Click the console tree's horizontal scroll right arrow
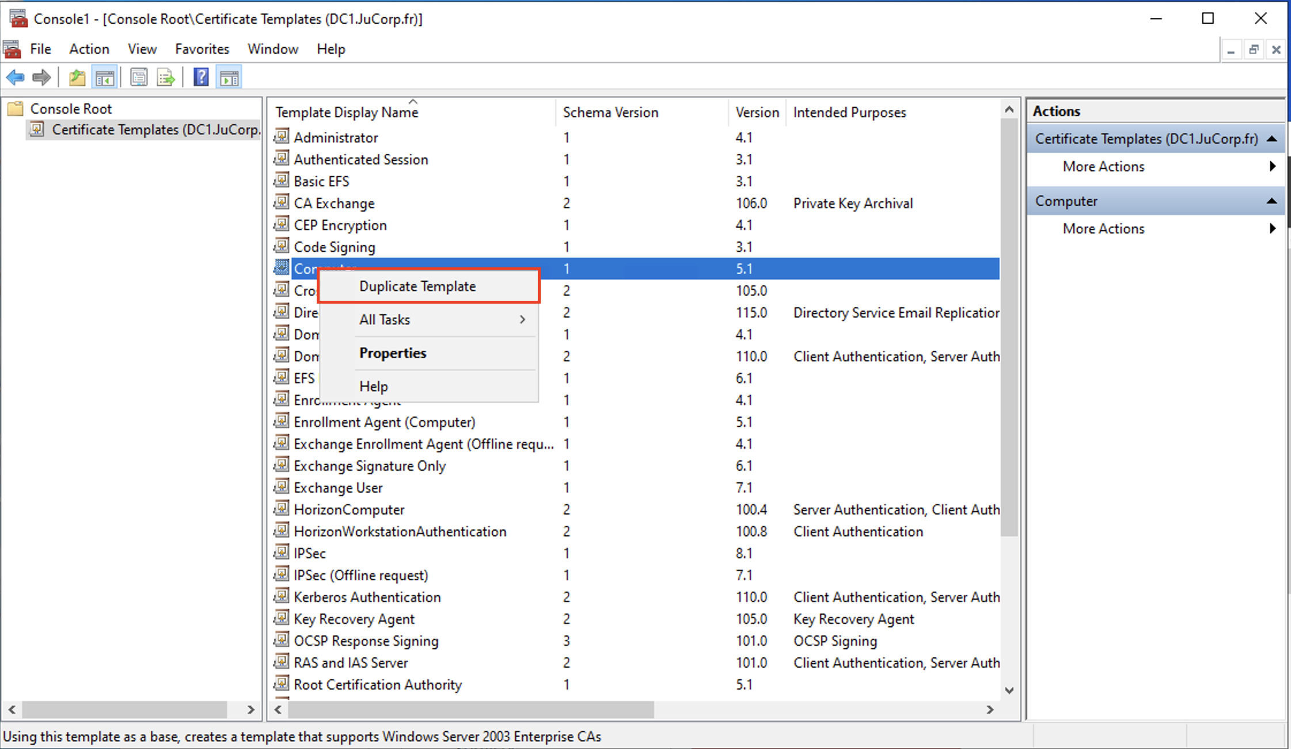Viewport: 1291px width, 749px height. coord(250,709)
